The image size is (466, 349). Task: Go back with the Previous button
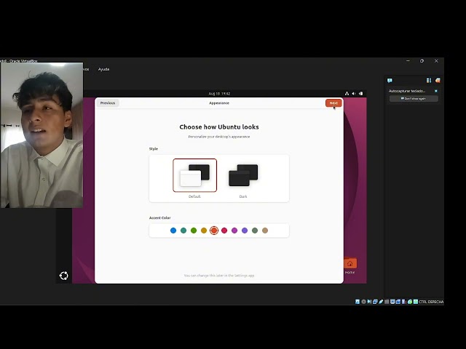coord(108,103)
